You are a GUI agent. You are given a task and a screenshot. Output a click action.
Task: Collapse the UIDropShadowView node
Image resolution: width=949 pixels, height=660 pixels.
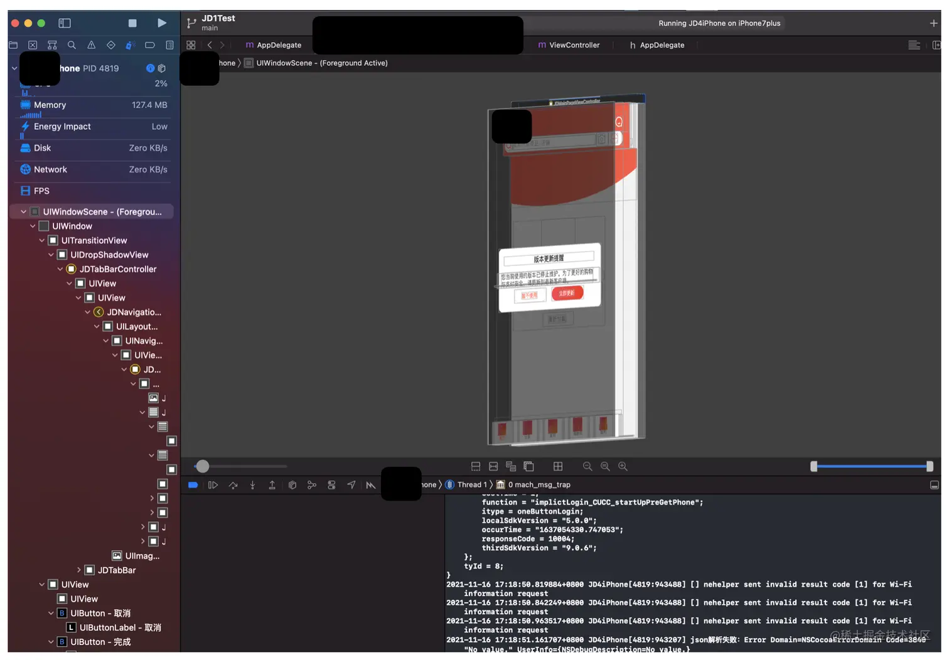click(51, 255)
